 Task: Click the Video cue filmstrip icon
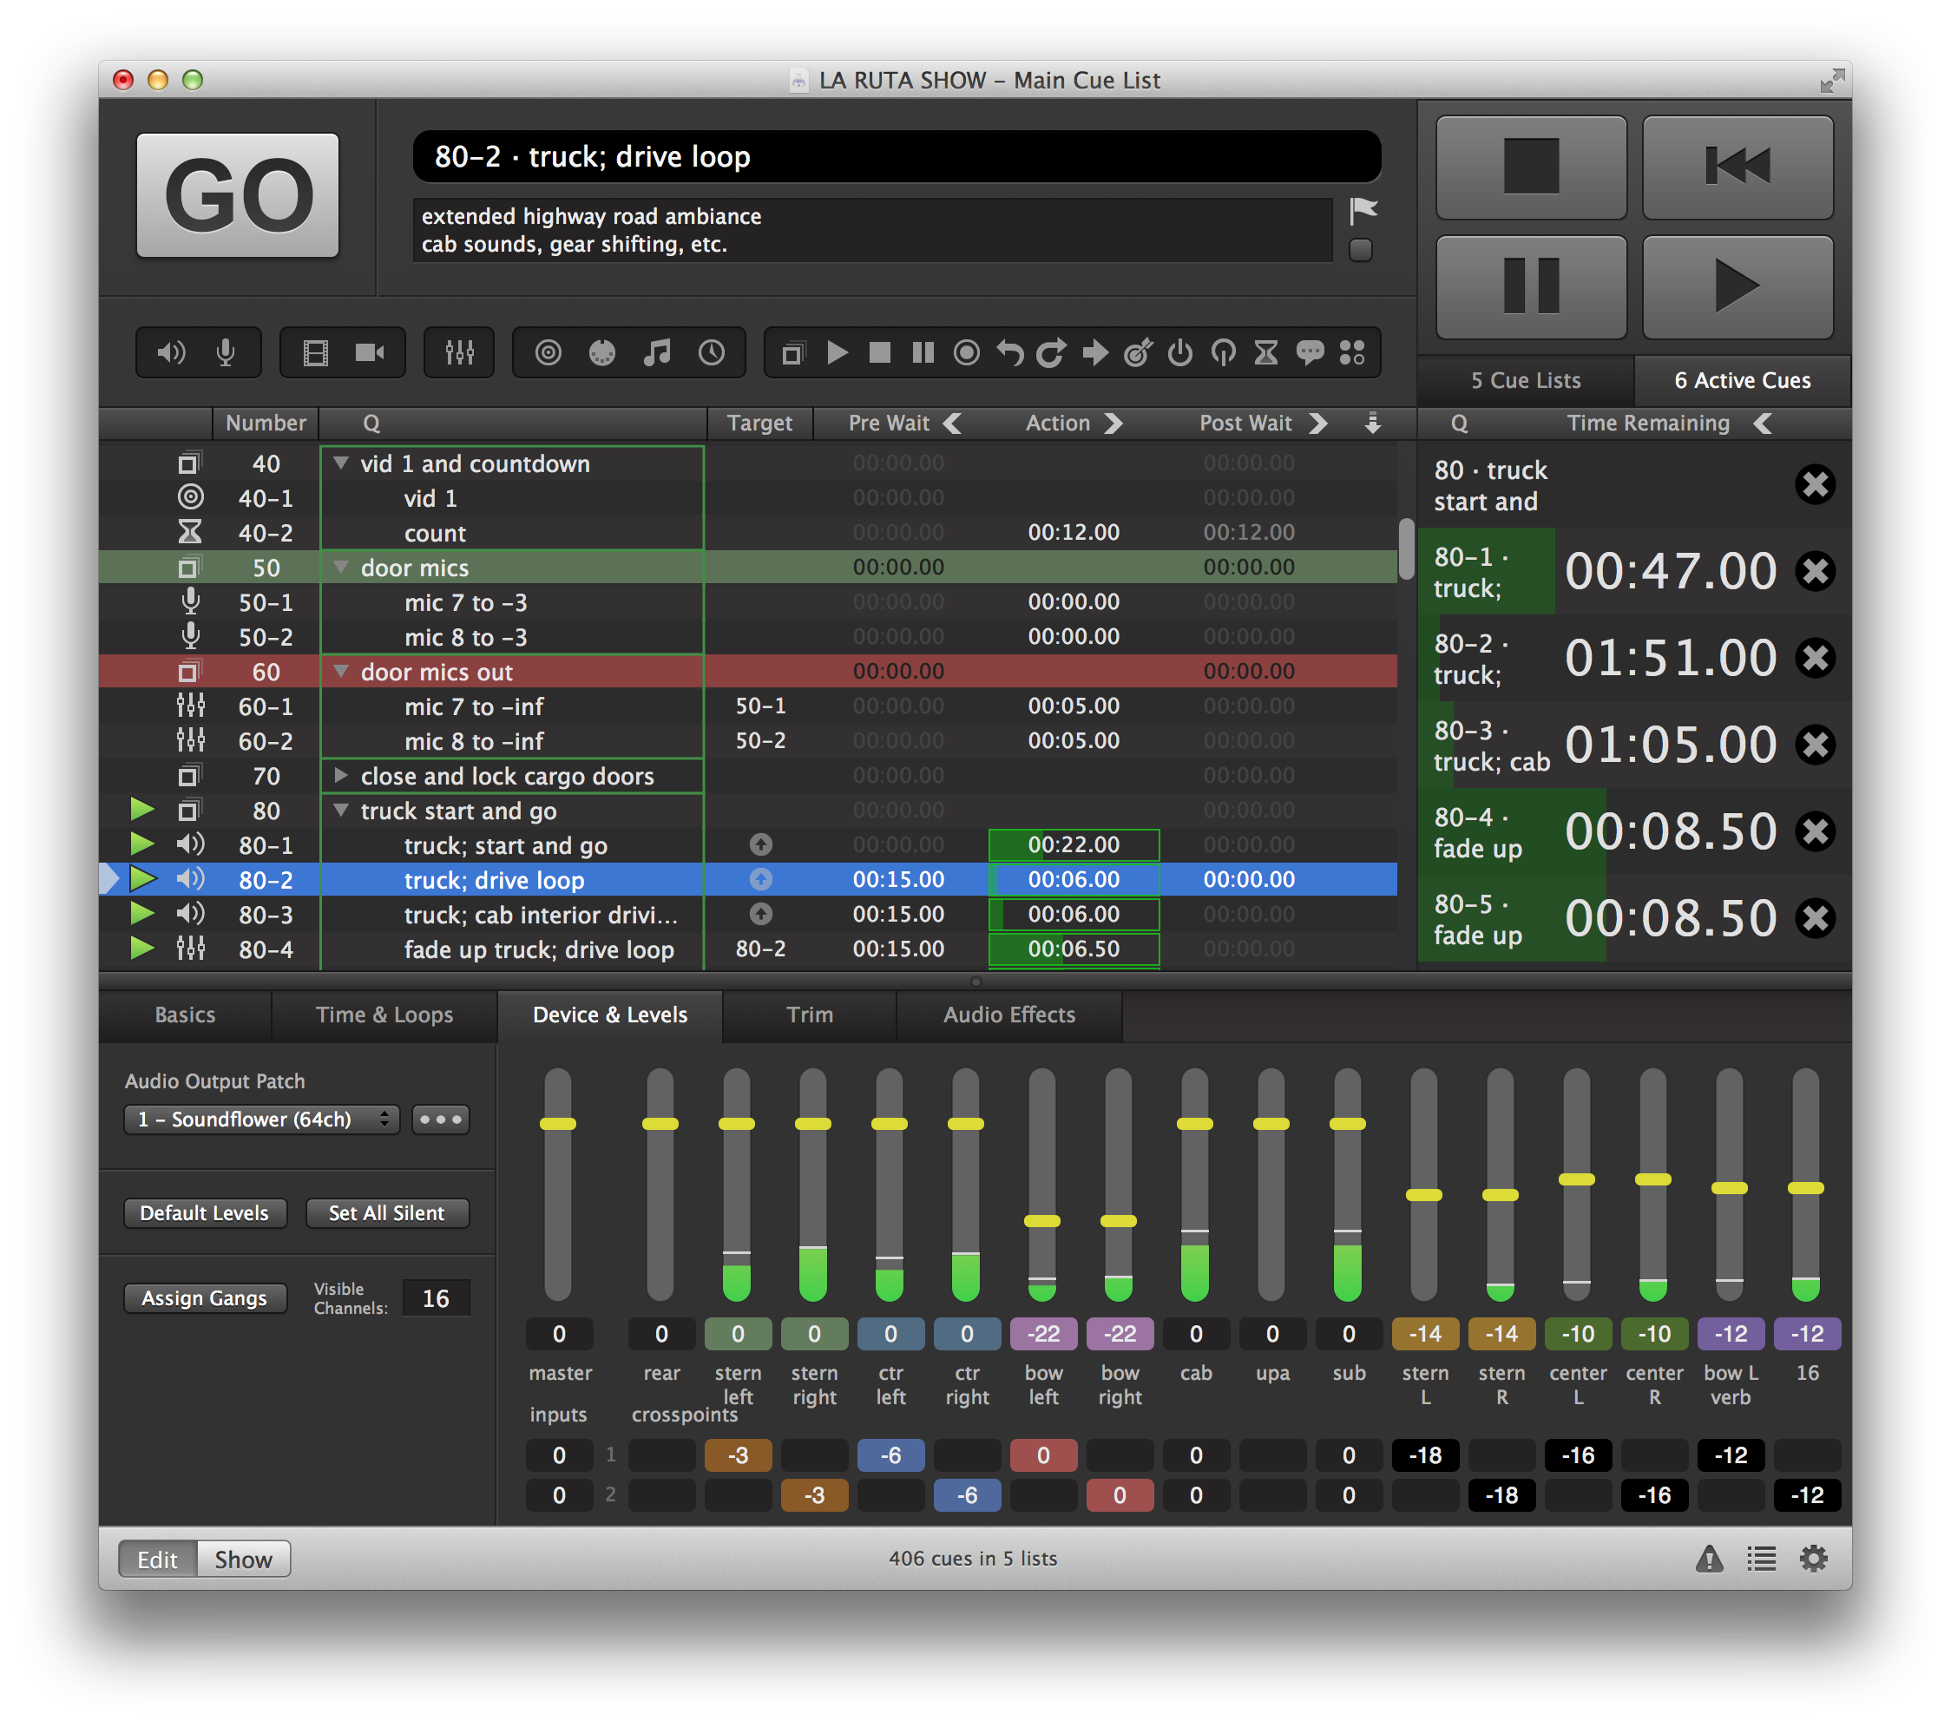coord(315,353)
